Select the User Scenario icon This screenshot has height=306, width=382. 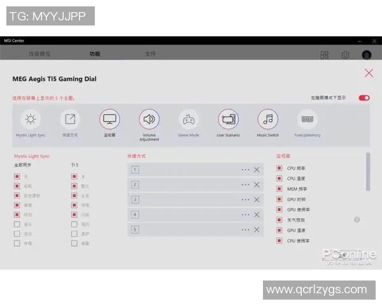229,119
